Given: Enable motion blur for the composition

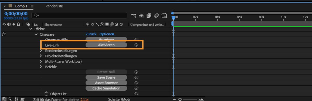Looking at the screenshot, I should [156, 15].
